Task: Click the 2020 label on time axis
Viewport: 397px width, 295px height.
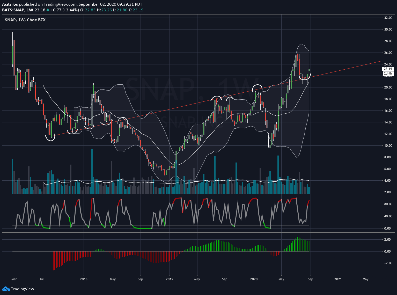Action: 254,279
